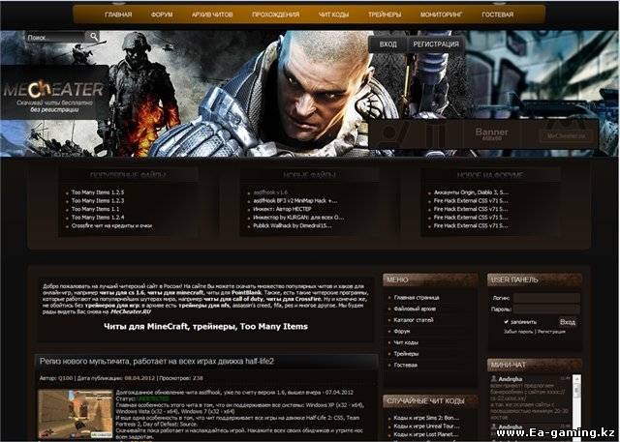Select ЧИТ КОДЫ in the top navigation
620x442 pixels.
pyautogui.click(x=333, y=15)
